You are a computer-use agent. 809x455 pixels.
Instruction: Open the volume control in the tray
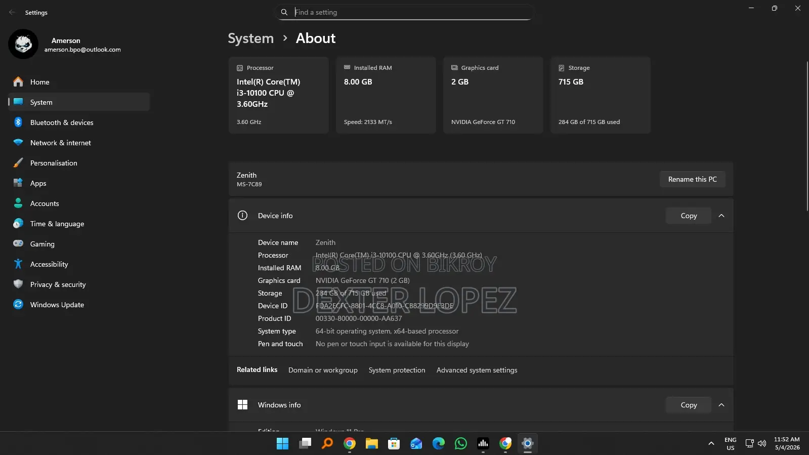762,443
